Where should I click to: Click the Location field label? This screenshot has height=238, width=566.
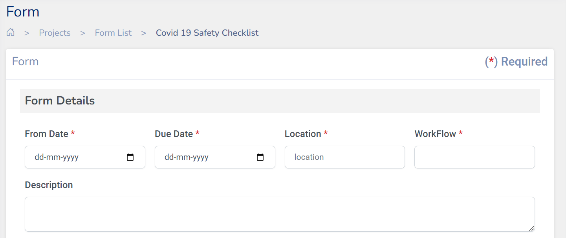pos(303,134)
